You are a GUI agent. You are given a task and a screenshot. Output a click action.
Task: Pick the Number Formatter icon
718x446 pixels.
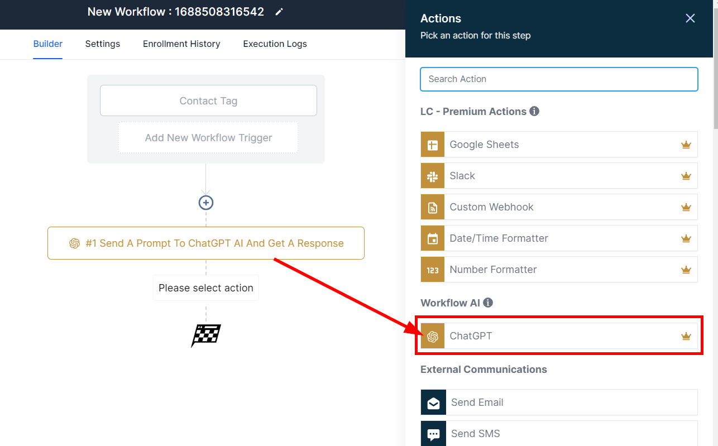(433, 270)
